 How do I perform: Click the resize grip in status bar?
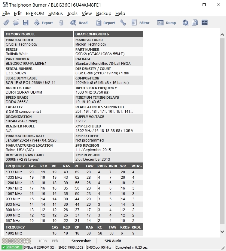[223, 248]
